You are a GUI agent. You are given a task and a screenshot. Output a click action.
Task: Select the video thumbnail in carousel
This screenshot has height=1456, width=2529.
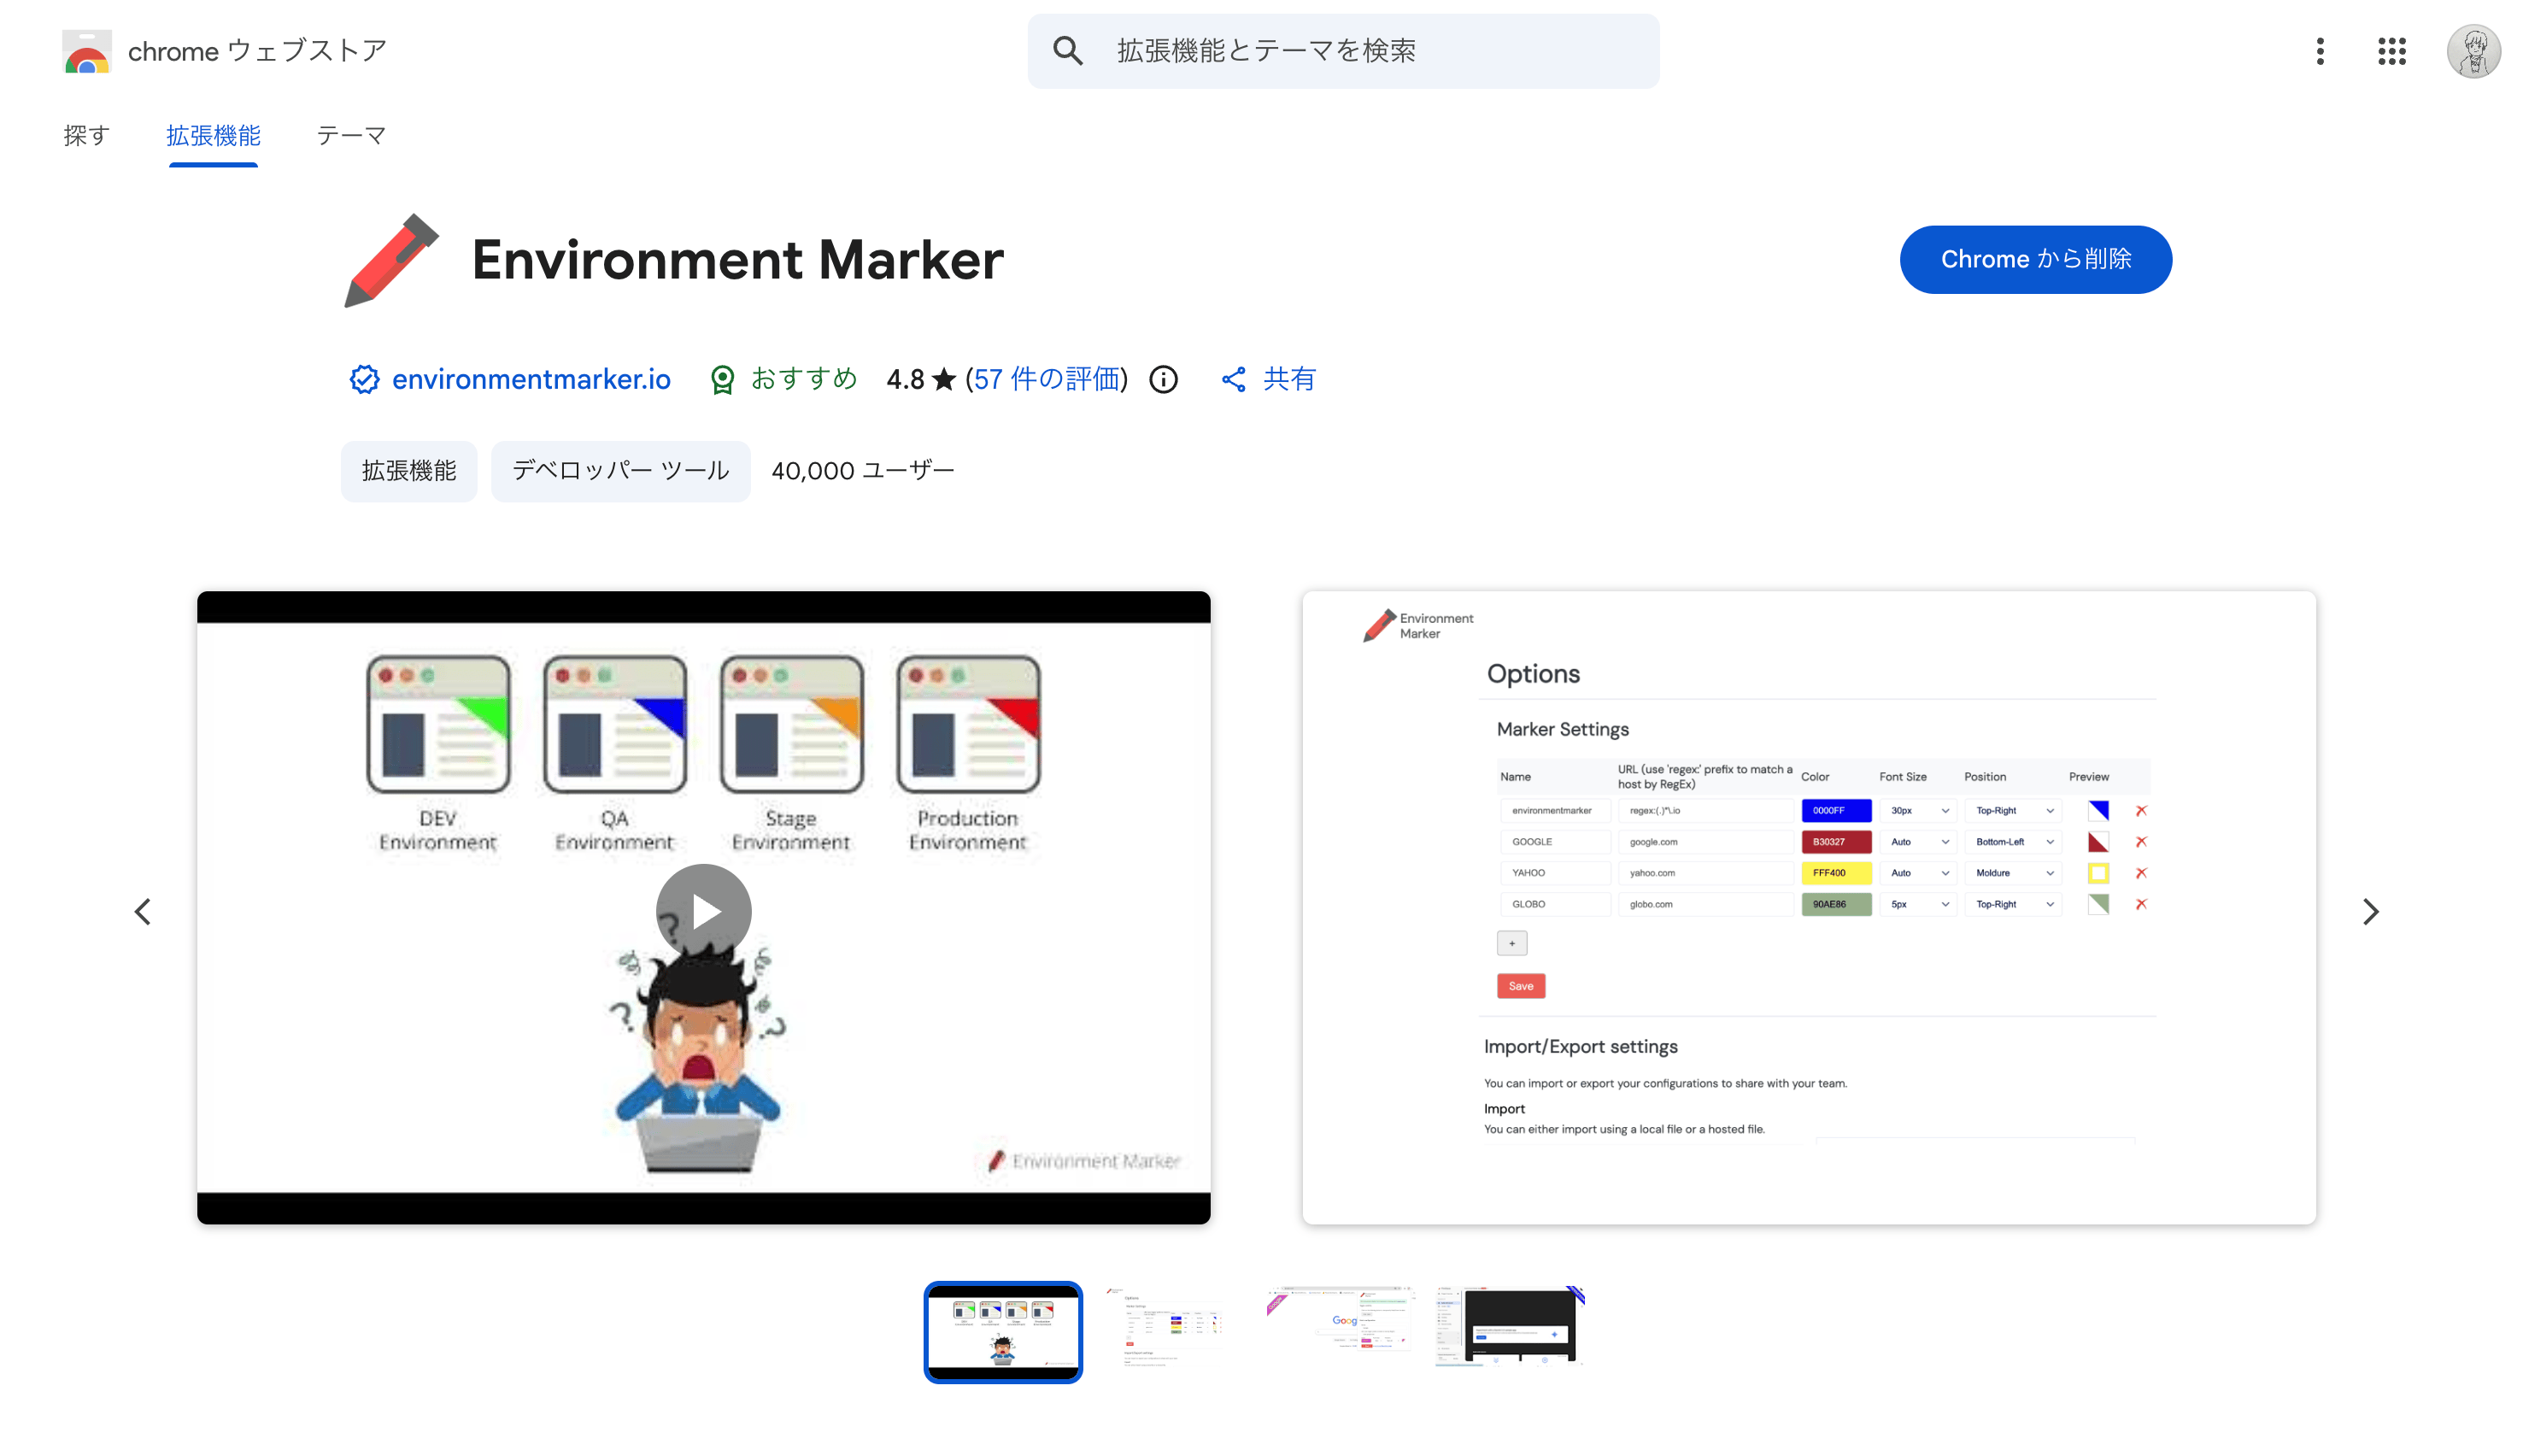[1002, 1332]
